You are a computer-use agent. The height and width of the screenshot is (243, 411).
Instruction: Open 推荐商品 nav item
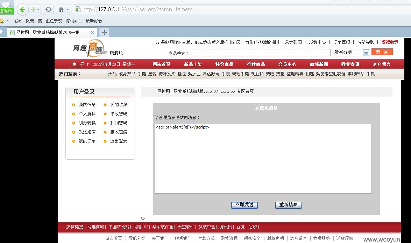(x=256, y=64)
